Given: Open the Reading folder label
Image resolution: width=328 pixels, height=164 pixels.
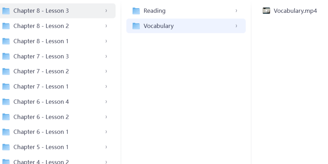Looking at the screenshot, I should click(x=154, y=11).
